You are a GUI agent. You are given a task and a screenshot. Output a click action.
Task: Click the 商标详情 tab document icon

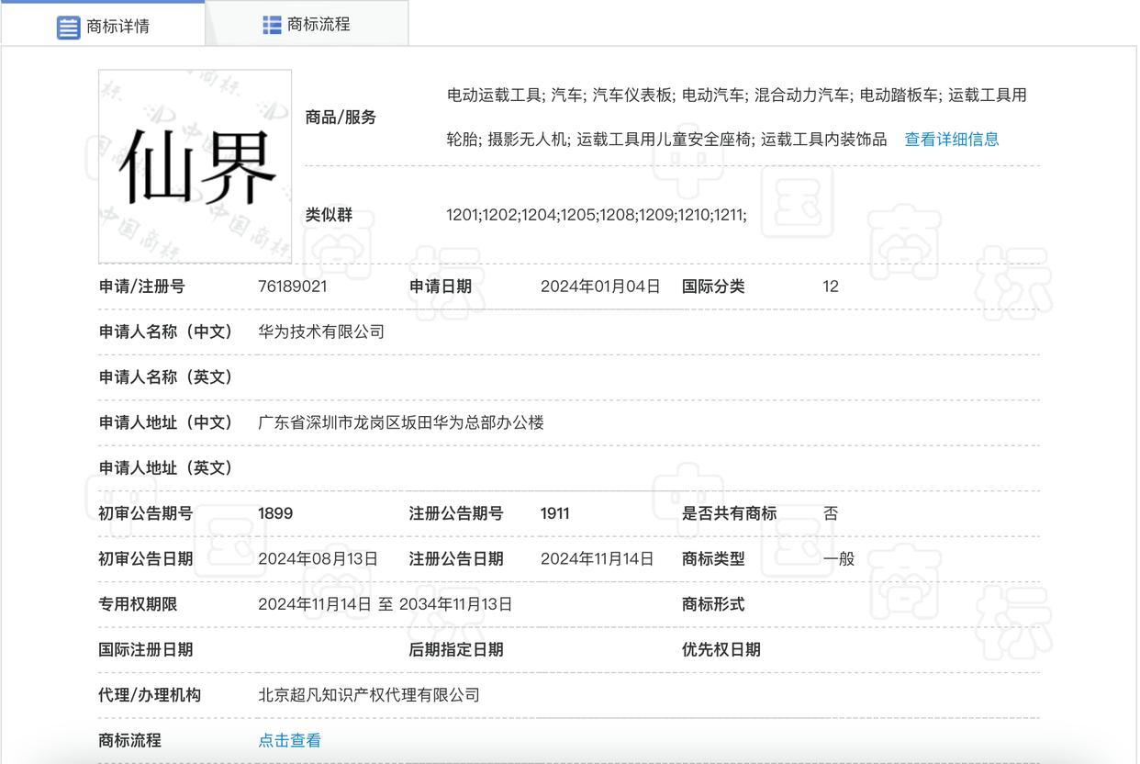(x=69, y=27)
